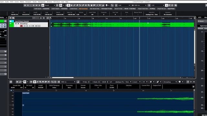Open the 1000 ms grid type dropdown

tap(139, 5)
